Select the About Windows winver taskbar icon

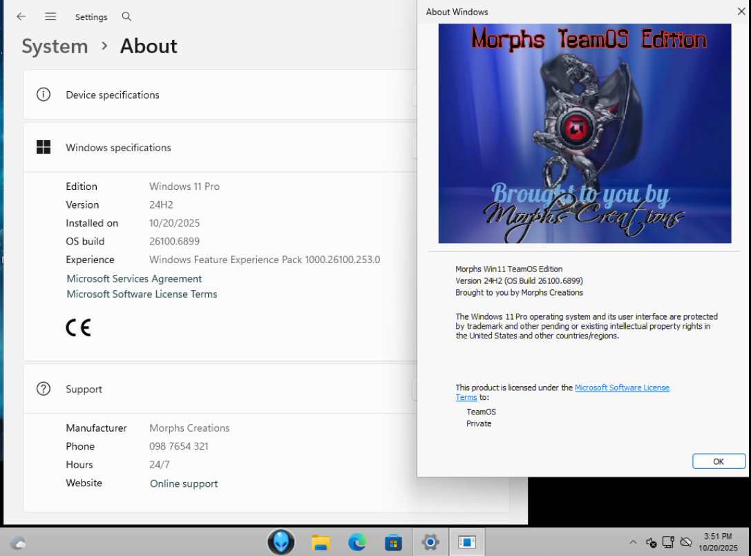466,542
